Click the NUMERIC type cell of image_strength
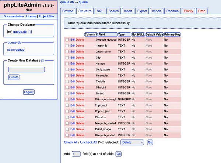Screen dimensions: 221x163 124,99
